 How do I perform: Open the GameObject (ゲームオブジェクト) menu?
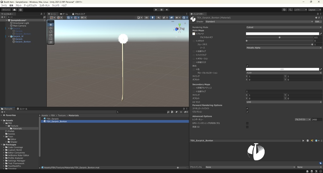[30, 6]
